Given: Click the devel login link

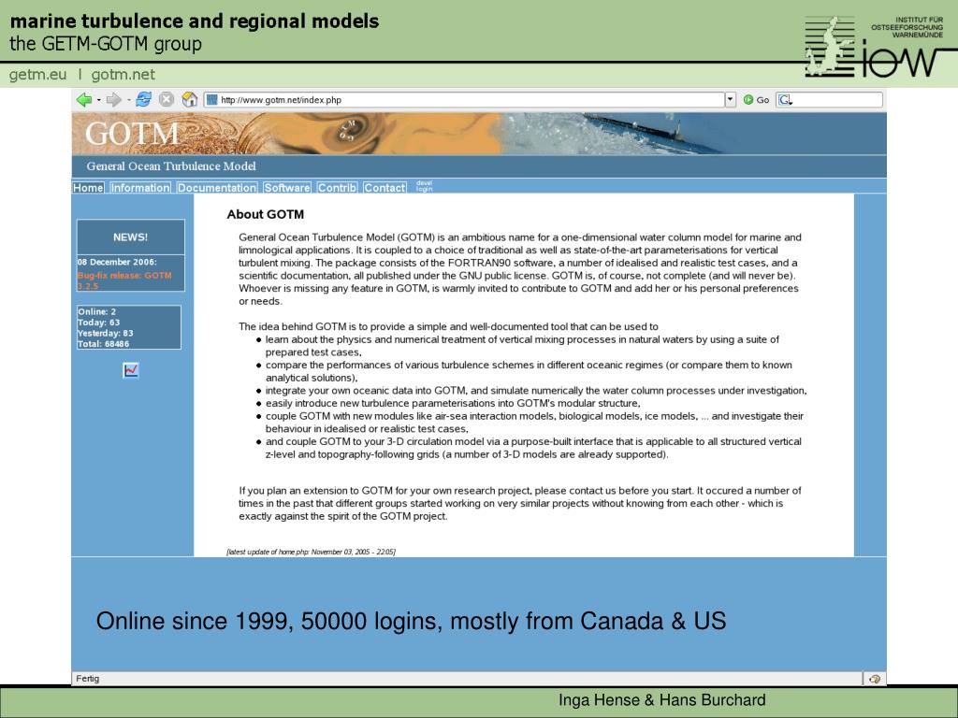Looking at the screenshot, I should pos(424,186).
